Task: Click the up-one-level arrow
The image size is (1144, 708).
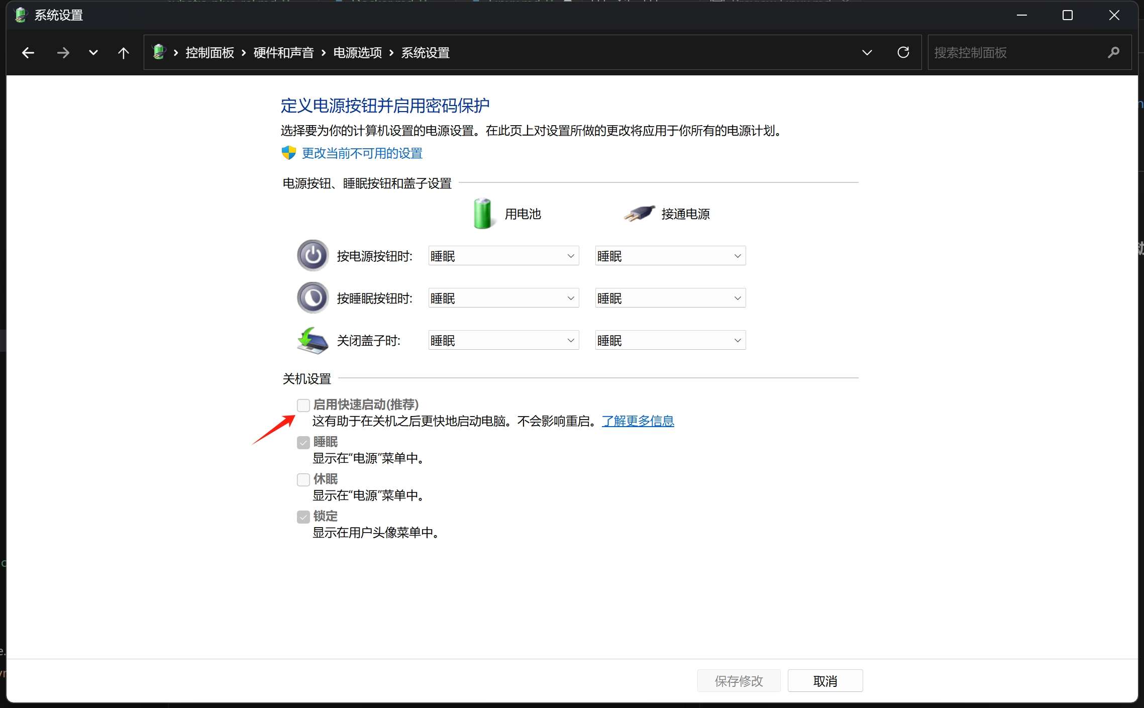Action: (123, 53)
